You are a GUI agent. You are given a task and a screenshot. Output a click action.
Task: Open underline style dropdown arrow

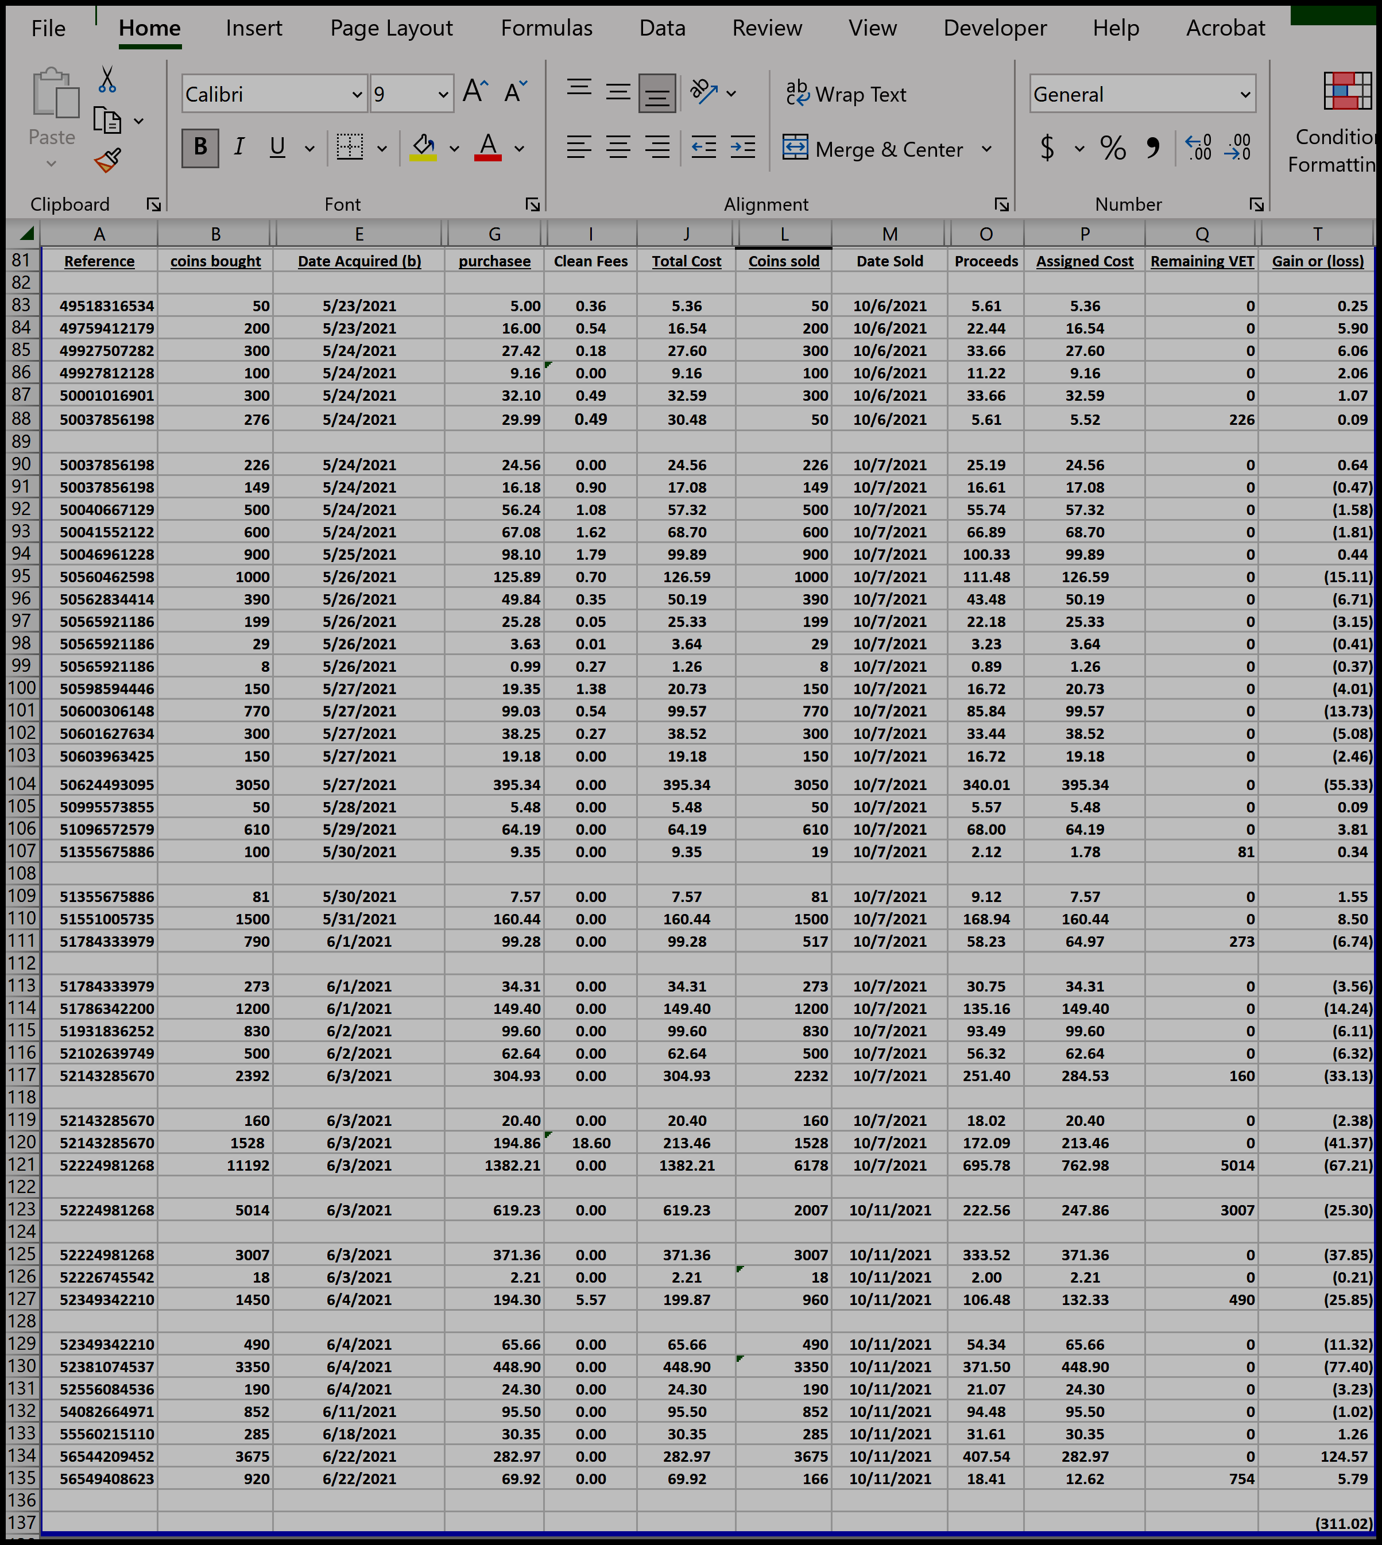[309, 148]
